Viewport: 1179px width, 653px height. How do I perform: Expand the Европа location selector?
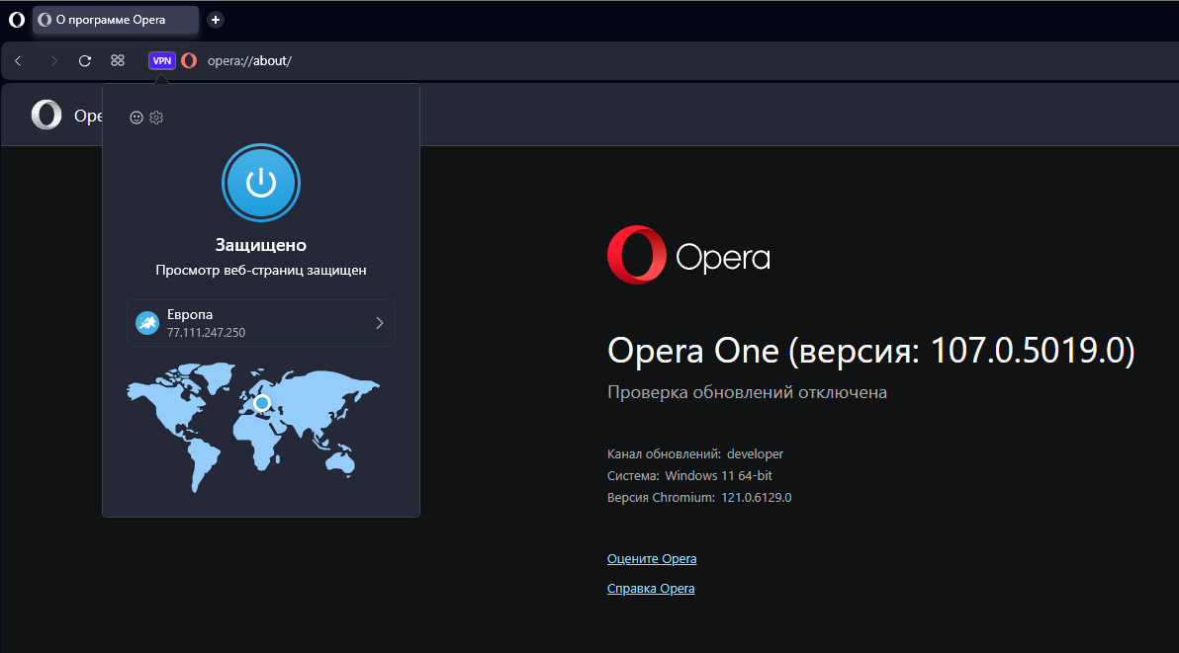(x=261, y=323)
